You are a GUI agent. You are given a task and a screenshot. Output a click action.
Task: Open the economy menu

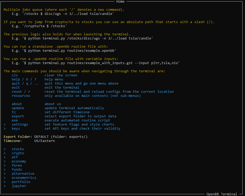19,161
